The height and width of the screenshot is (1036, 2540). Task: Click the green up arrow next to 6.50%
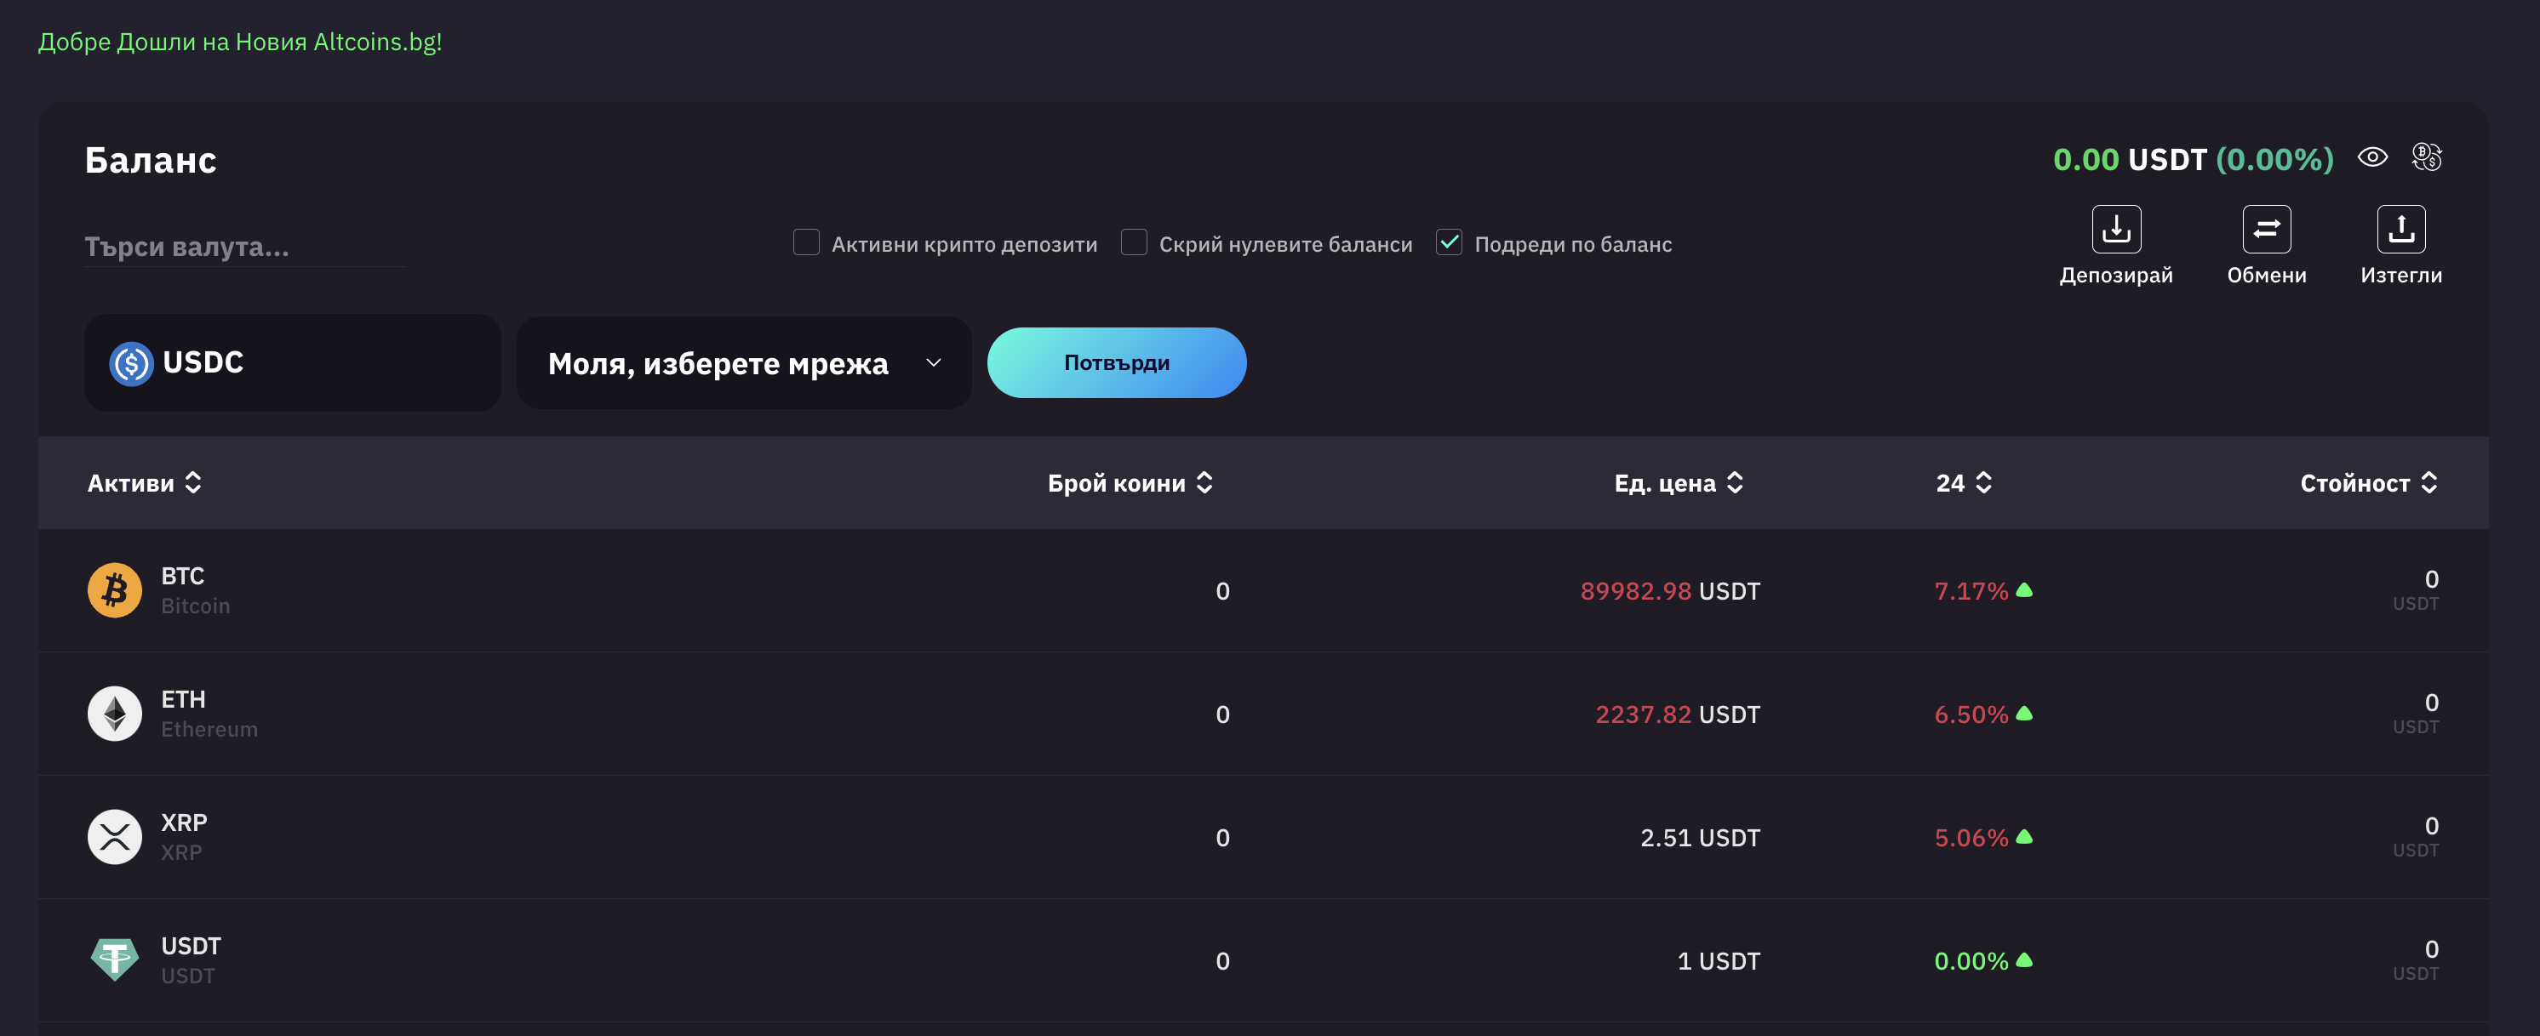click(x=2024, y=713)
